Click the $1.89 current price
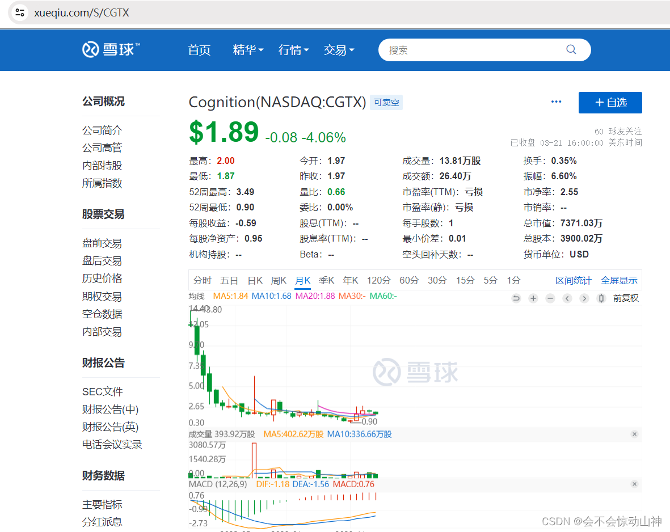 224,132
